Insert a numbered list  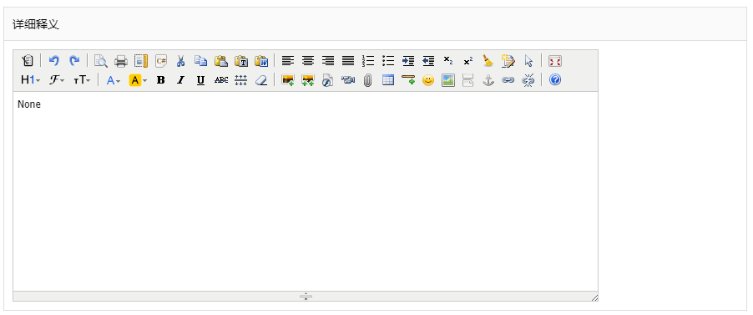click(368, 61)
